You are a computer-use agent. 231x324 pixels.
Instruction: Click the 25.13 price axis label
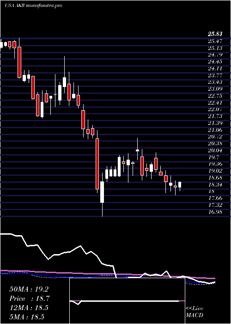(215, 48)
